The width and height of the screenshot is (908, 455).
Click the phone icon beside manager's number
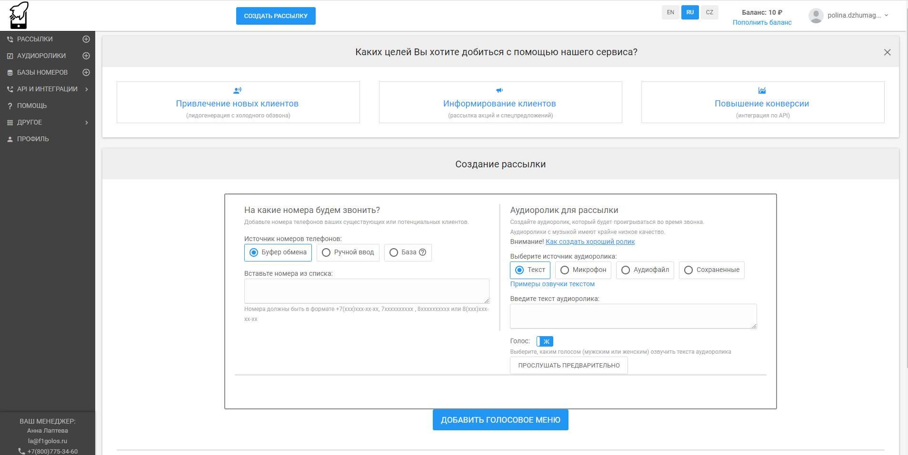tap(21, 451)
